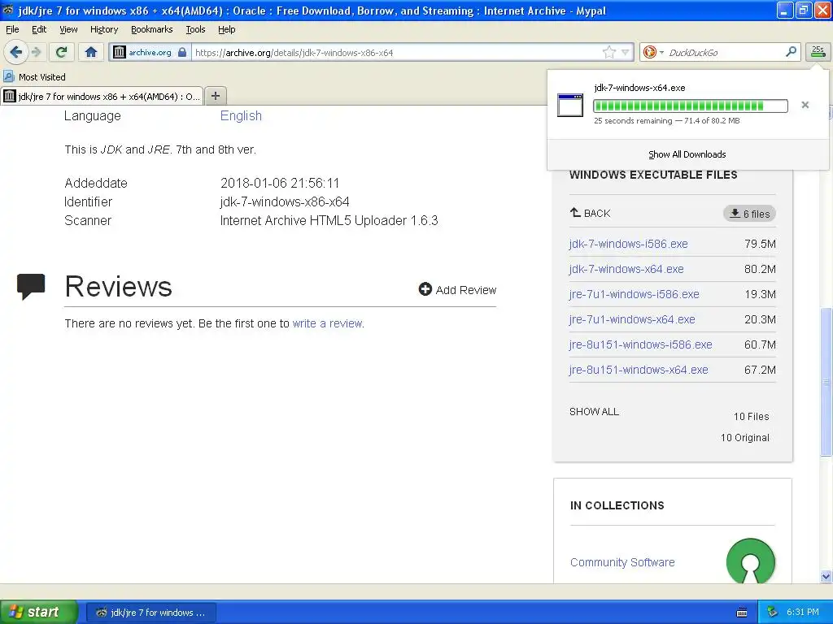Open the File menu
This screenshot has height=624, width=833.
(12, 29)
